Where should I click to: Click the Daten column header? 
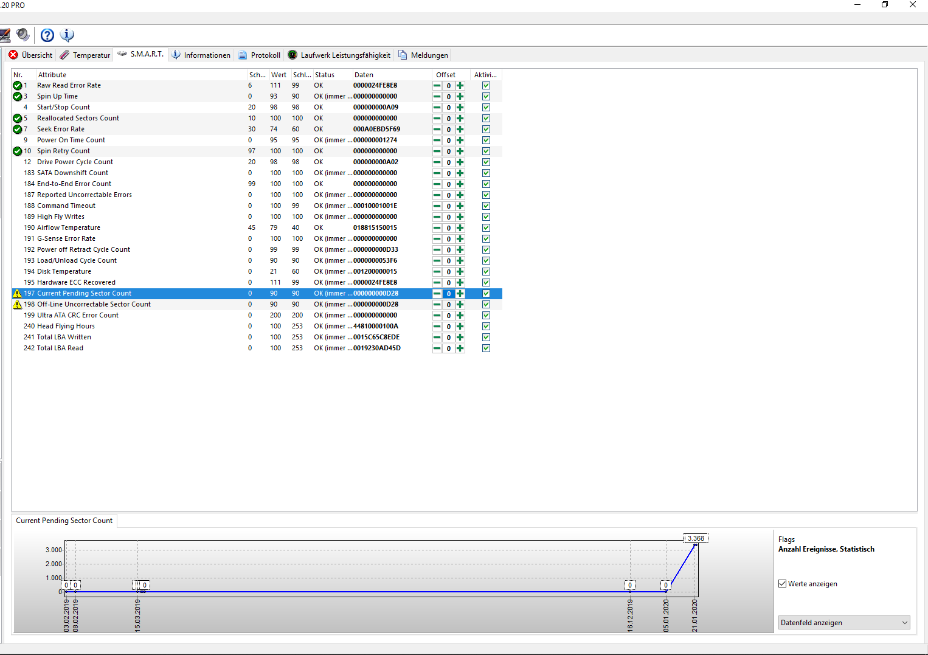coord(392,75)
